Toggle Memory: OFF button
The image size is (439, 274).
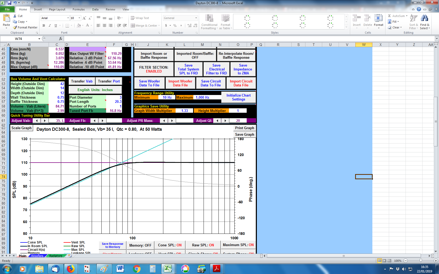[140, 245]
